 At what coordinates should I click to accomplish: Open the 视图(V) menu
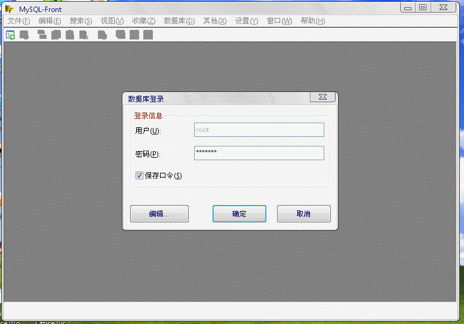[x=112, y=21]
